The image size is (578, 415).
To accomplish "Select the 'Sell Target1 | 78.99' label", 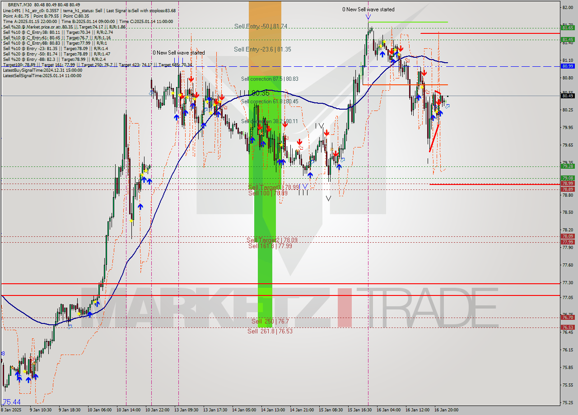I will [274, 187].
